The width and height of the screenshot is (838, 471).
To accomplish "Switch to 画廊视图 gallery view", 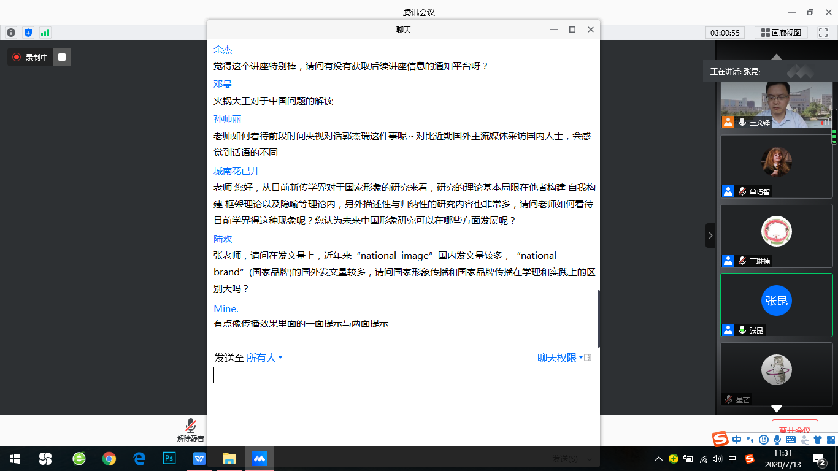I will click(781, 33).
